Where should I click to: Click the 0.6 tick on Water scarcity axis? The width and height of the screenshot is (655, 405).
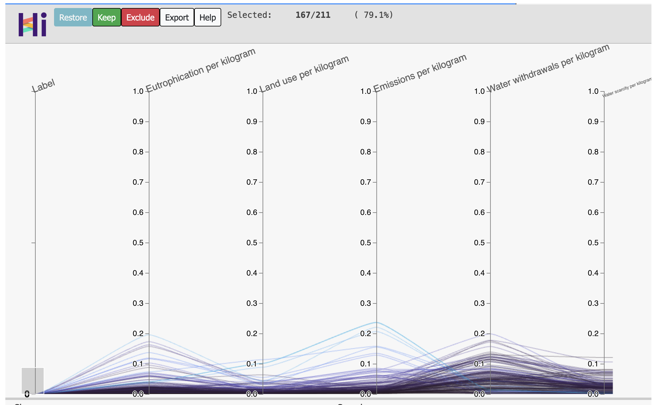[x=593, y=213]
